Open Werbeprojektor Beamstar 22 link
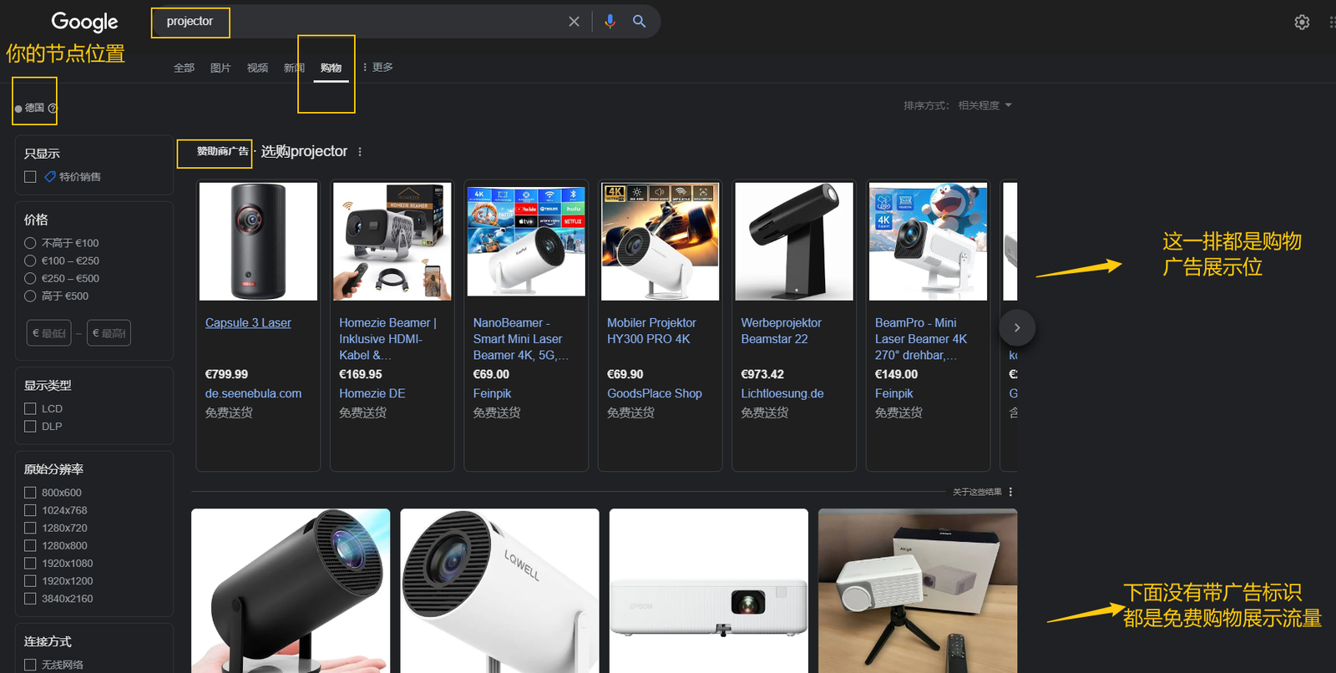The width and height of the screenshot is (1336, 673). coord(781,331)
